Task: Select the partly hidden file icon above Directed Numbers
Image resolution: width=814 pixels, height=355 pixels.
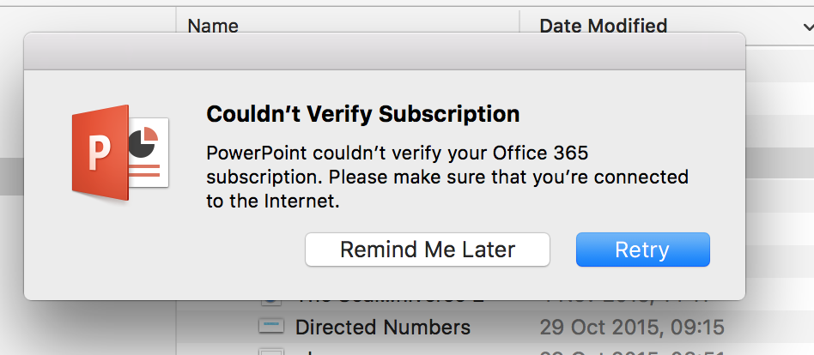Action: point(270,302)
